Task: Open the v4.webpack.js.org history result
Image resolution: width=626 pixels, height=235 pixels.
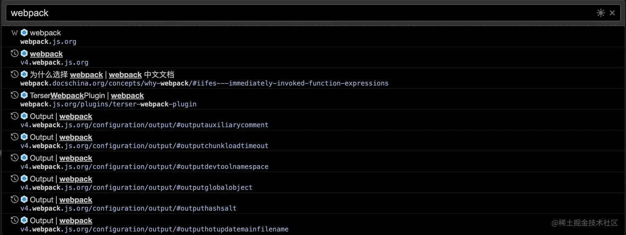Action: pos(313,58)
